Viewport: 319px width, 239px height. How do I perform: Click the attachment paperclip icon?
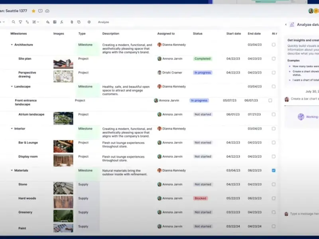pos(72,22)
